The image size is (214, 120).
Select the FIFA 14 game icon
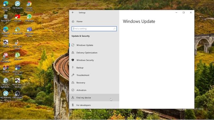coord(6,43)
